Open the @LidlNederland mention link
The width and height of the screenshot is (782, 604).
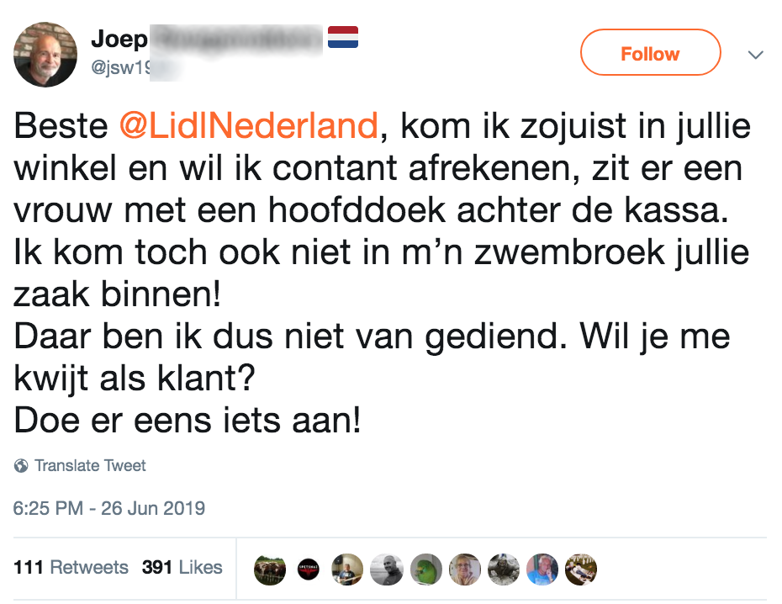click(x=248, y=126)
